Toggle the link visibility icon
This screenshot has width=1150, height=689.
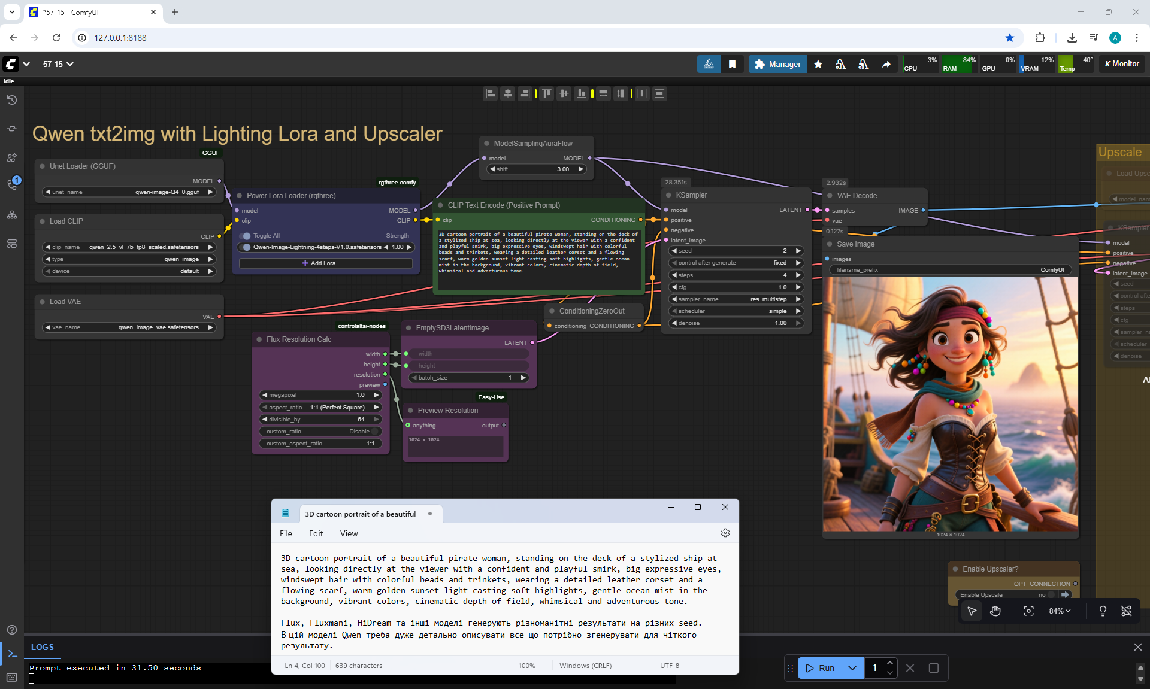[x=1126, y=611]
